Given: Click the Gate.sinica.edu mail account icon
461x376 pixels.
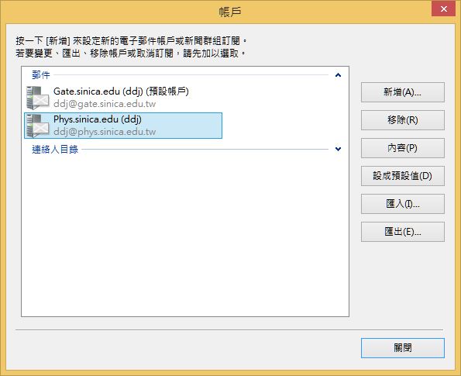Looking at the screenshot, I should [x=38, y=98].
